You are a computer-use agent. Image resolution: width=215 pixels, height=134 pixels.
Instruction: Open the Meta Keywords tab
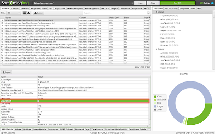pyautogui.click(x=92, y=8)
